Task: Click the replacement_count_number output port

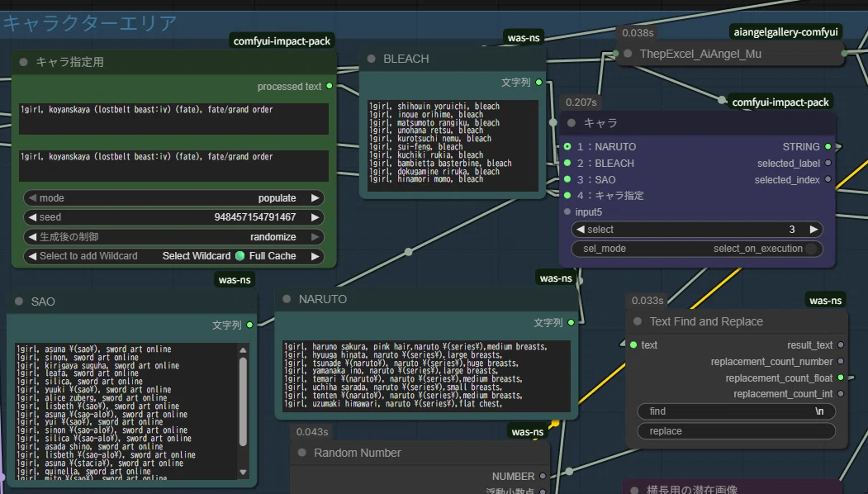Action: pyautogui.click(x=841, y=361)
